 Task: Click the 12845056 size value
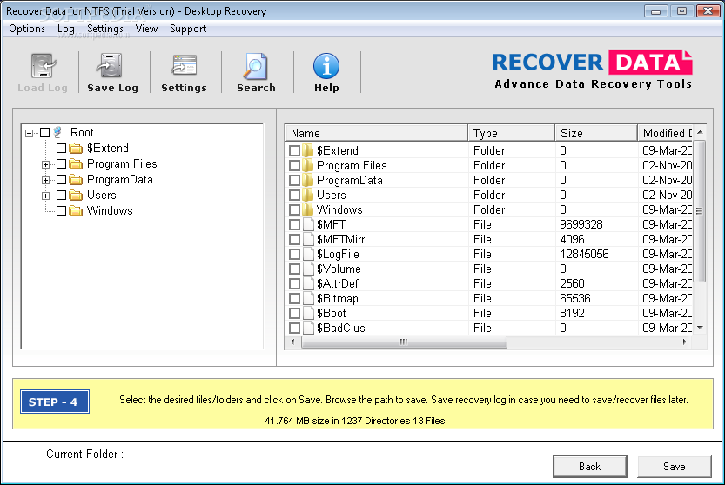(584, 254)
